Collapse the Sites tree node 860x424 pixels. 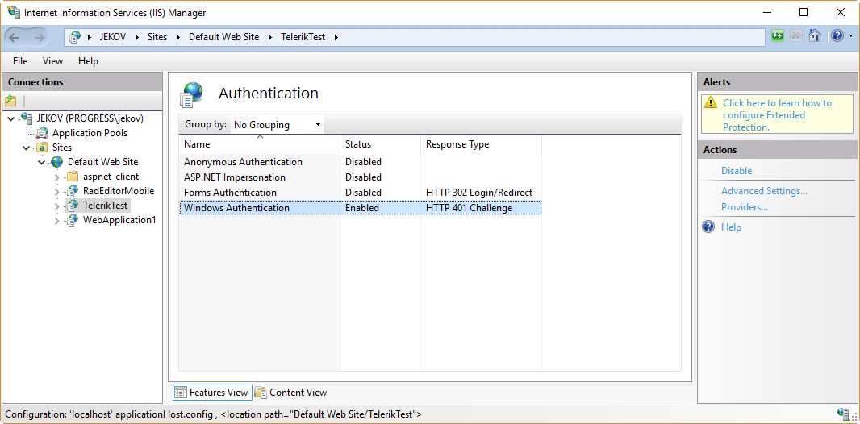[x=27, y=148]
